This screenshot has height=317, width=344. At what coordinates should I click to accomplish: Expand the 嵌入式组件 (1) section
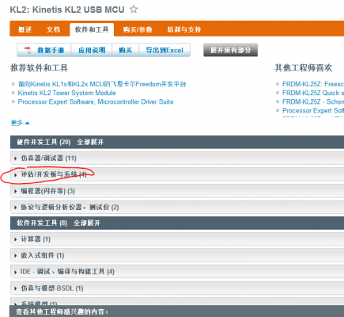(x=177, y=255)
